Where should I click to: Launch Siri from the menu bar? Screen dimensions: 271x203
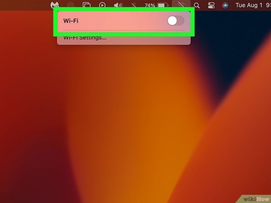[x=225, y=5]
